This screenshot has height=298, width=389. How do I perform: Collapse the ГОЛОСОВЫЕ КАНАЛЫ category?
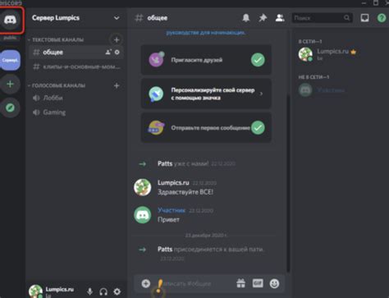pyautogui.click(x=58, y=85)
